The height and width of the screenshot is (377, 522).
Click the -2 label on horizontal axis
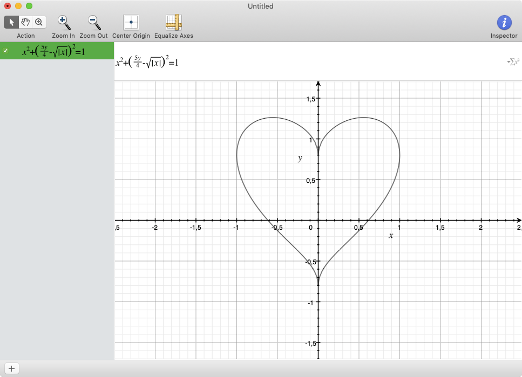tap(155, 228)
